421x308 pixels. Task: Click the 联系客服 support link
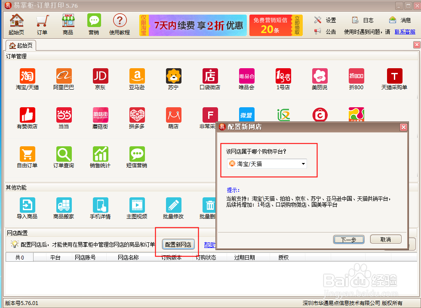point(404,31)
